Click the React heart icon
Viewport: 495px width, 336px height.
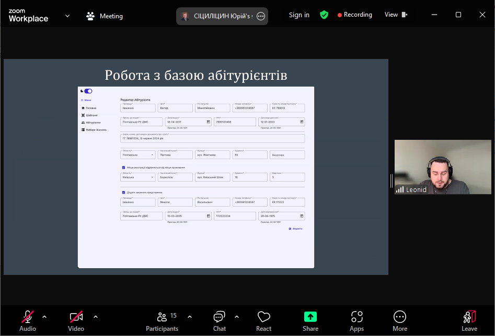[x=263, y=321]
